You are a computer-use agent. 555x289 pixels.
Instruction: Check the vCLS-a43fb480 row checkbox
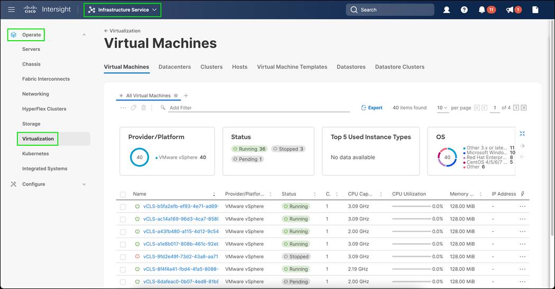pos(123,232)
